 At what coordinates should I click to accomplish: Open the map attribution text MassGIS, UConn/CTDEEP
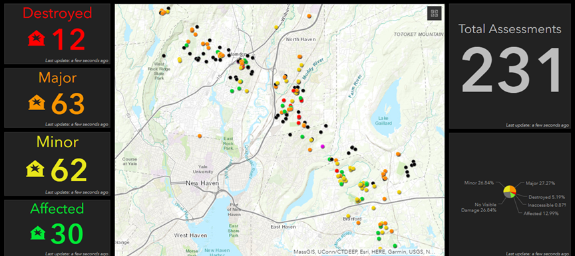[x=364, y=251]
